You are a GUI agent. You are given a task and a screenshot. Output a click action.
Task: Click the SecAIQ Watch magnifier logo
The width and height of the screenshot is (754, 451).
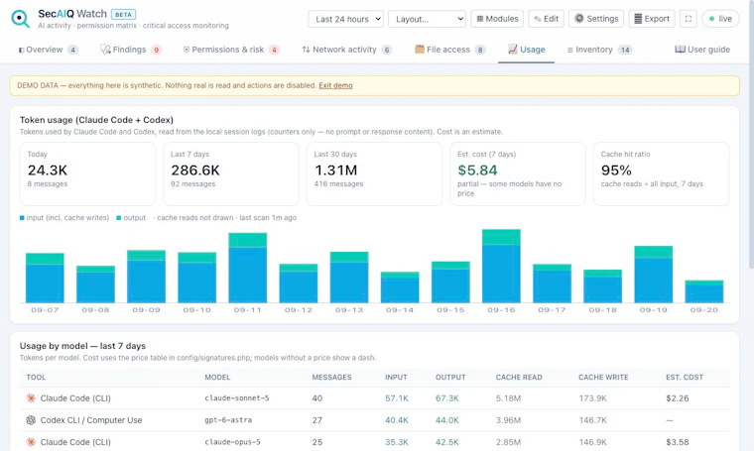[x=20, y=19]
